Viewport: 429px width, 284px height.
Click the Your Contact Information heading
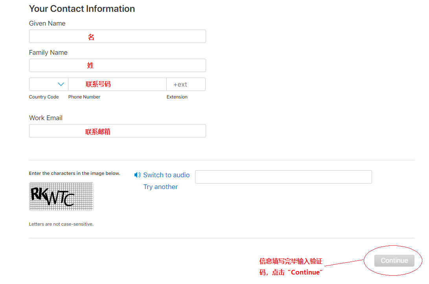click(x=82, y=9)
